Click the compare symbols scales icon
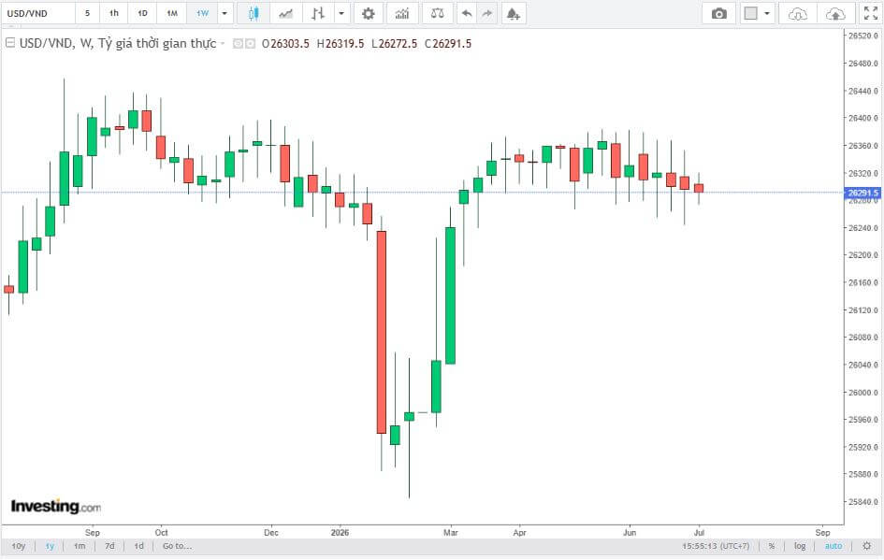The height and width of the screenshot is (560, 884). click(x=437, y=13)
